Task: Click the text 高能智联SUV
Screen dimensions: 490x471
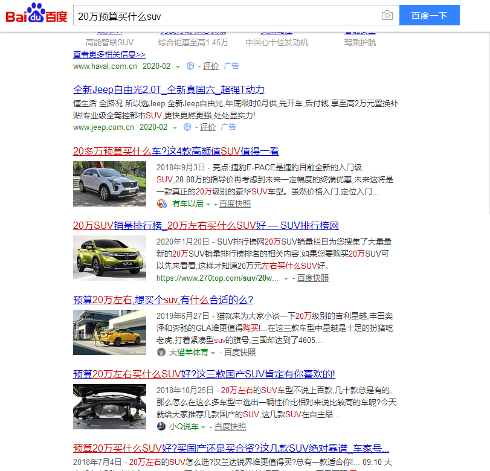Action: point(110,42)
